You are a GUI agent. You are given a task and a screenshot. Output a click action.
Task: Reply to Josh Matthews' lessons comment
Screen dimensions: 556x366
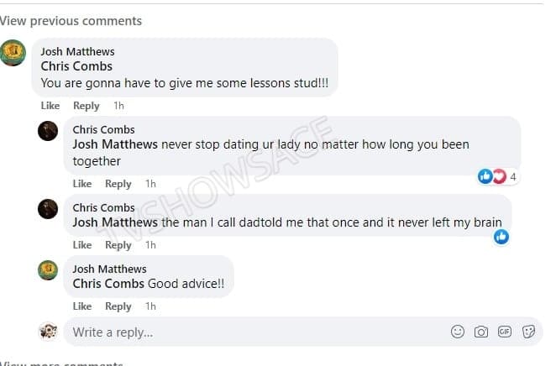87,106
